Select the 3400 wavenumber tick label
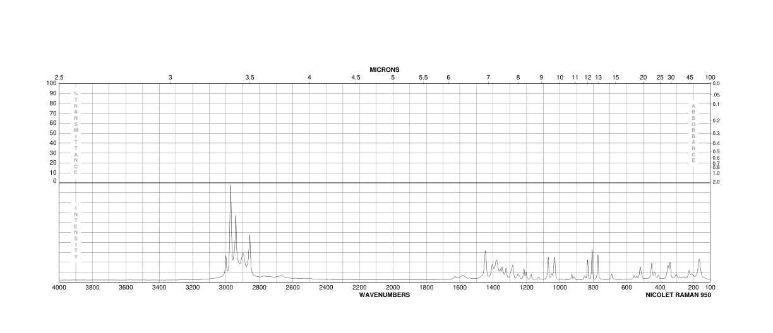Screen dimensions: 773x333 pyautogui.click(x=159, y=288)
